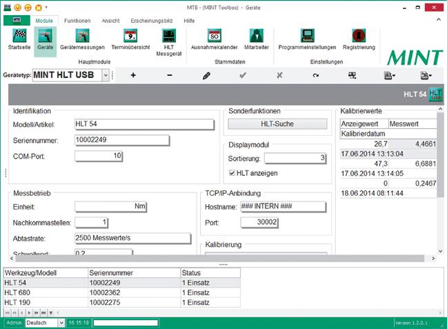Collapse the ribbon with the chevron
Screen dimensions: 447x329
click(439, 20)
